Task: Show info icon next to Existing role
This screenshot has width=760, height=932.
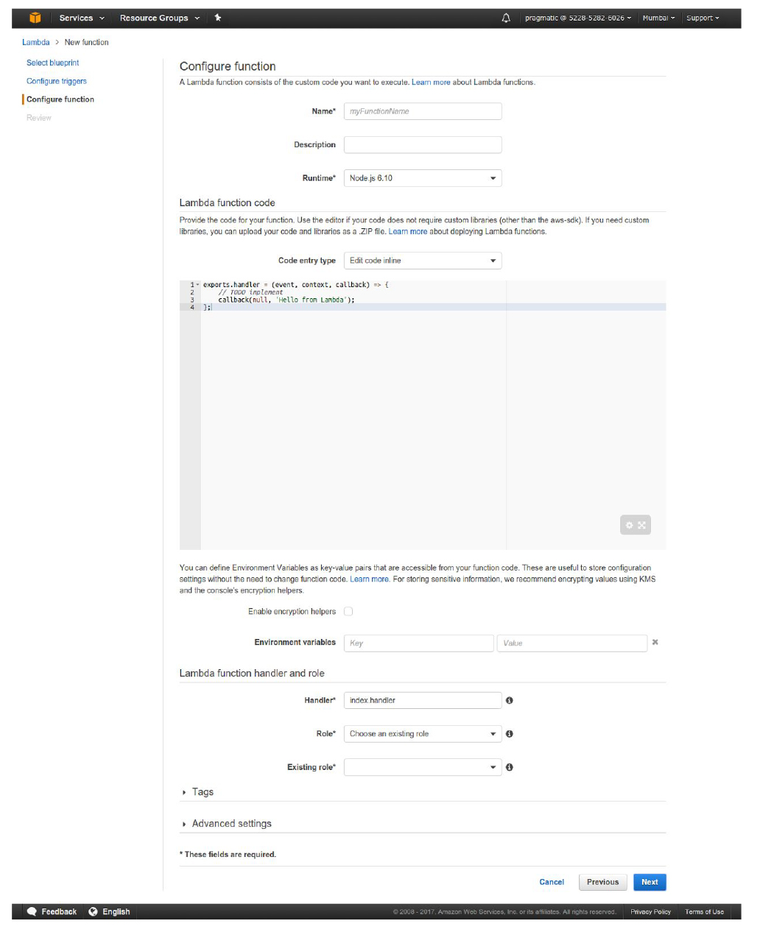Action: (510, 767)
